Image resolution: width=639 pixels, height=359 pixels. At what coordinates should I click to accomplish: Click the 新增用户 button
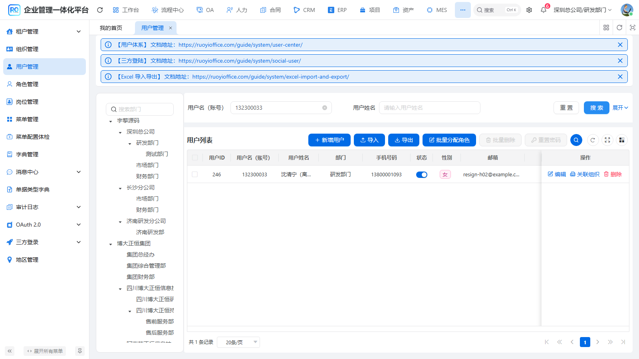(x=329, y=140)
